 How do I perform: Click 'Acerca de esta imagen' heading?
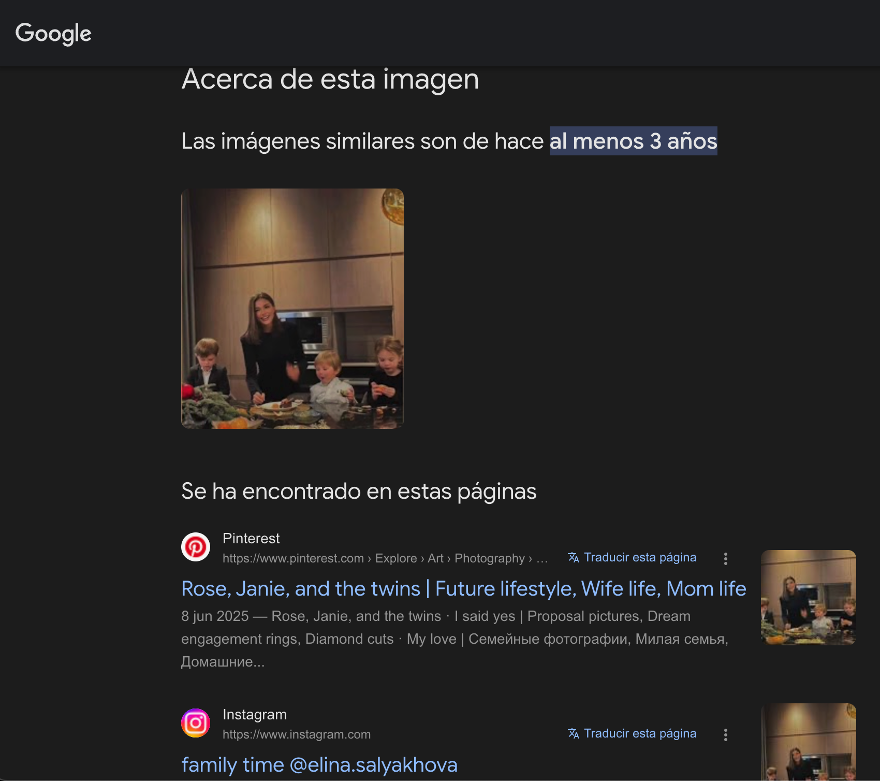330,79
